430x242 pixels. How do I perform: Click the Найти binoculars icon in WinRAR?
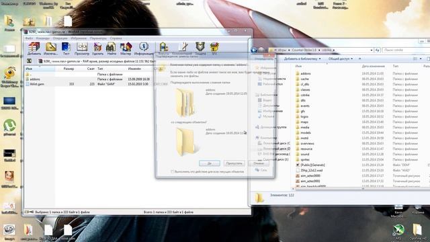coord(111,49)
